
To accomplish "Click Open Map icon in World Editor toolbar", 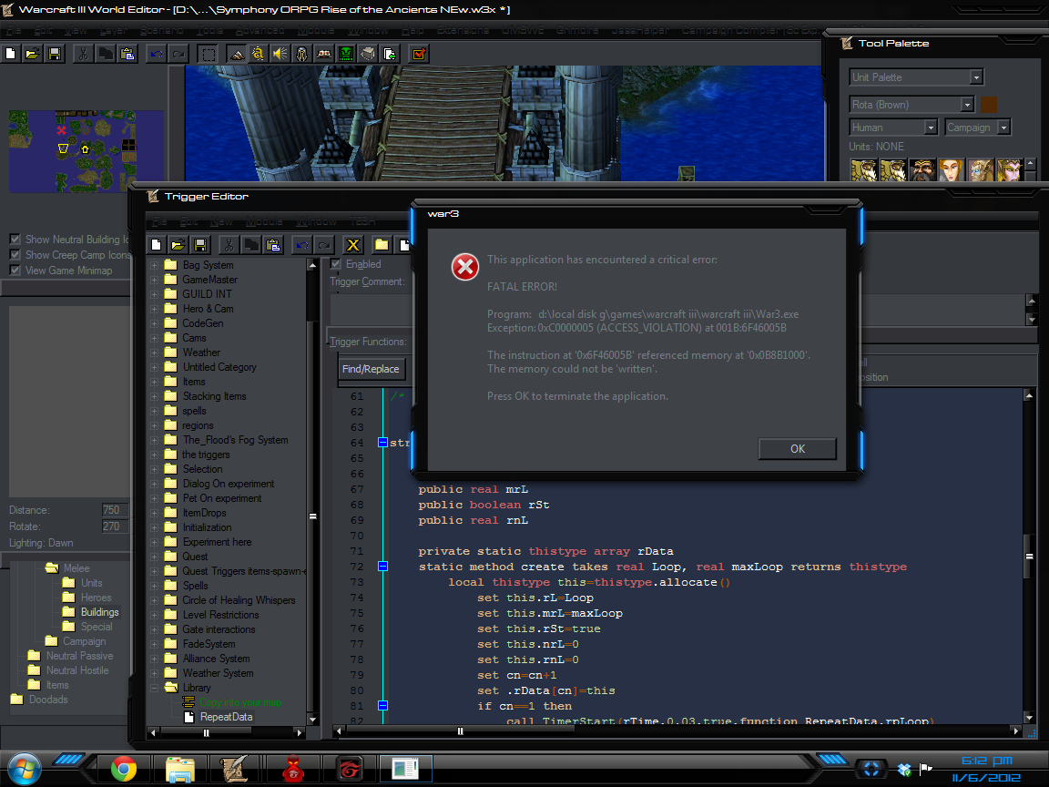I will coord(32,54).
